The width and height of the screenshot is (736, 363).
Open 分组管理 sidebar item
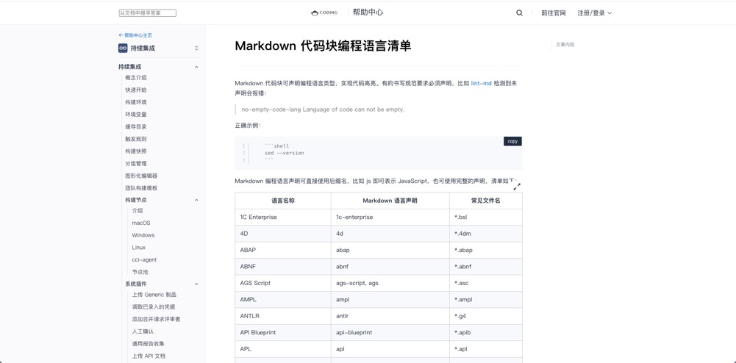coord(135,164)
